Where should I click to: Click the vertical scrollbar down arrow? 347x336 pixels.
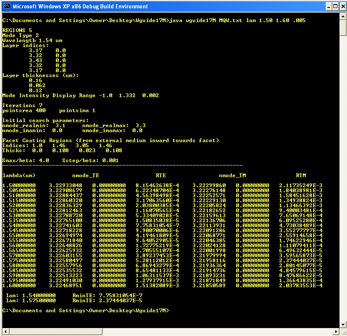[343, 325]
